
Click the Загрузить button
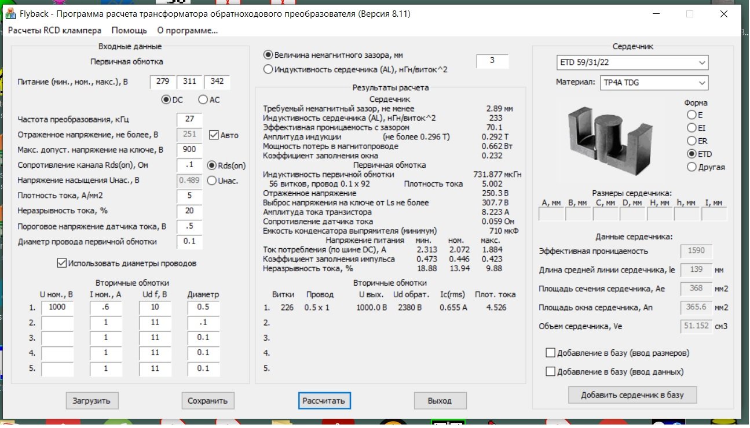tap(92, 400)
